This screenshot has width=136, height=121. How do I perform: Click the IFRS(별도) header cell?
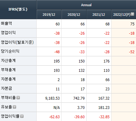pos(18,9)
